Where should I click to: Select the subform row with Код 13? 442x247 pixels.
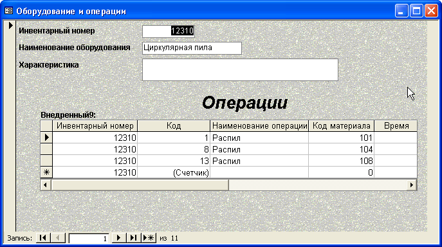(x=46, y=161)
